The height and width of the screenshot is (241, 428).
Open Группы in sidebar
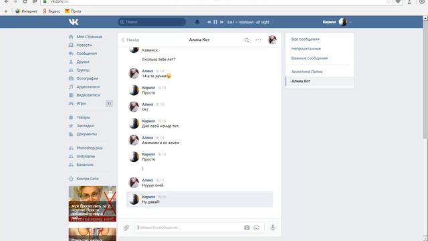coord(83,70)
